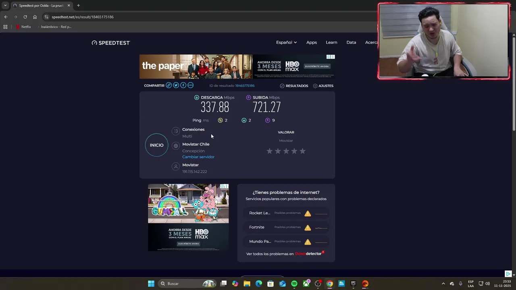Click the user ISP icon beside Movistar

pyautogui.click(x=175, y=166)
